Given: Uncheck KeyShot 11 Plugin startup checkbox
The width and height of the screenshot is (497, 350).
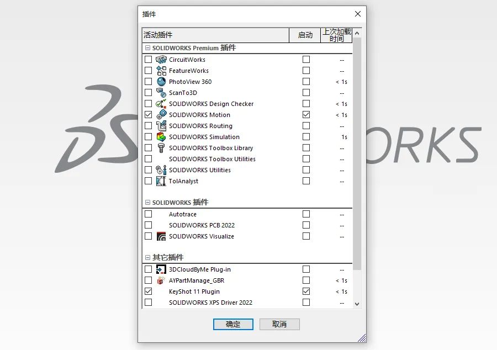Looking at the screenshot, I should (x=306, y=291).
